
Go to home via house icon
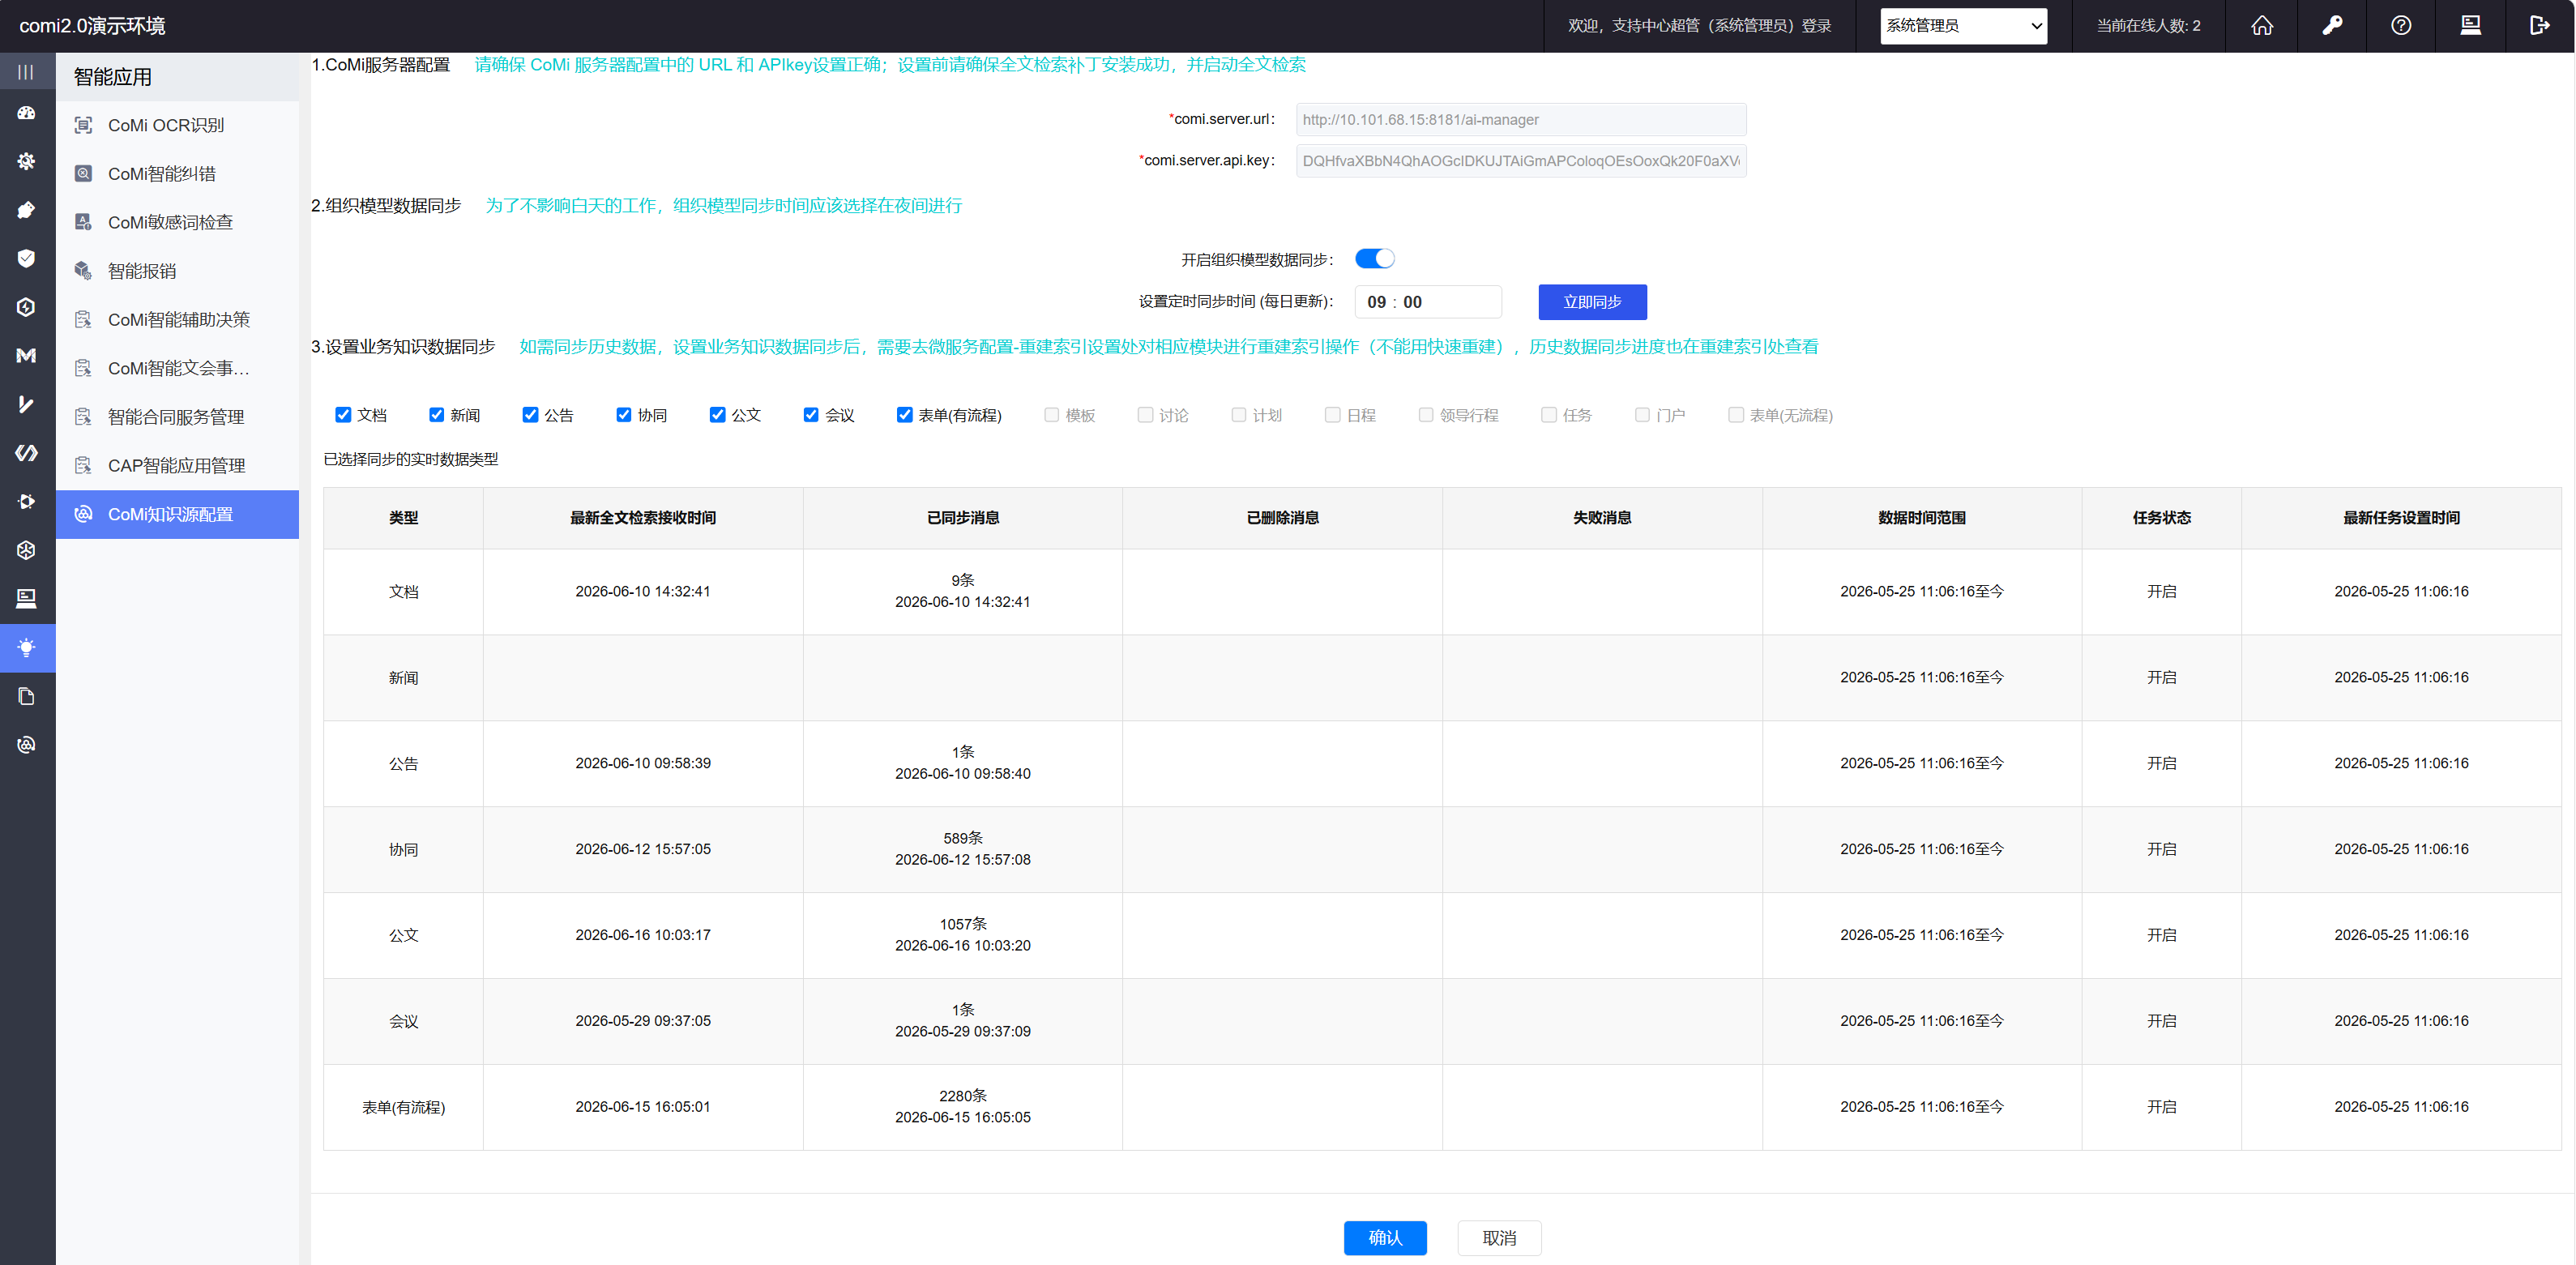(x=2261, y=26)
